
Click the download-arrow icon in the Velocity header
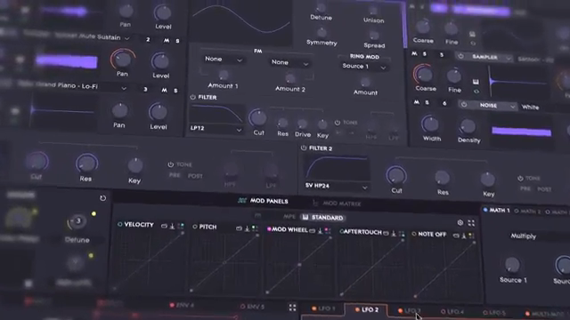click(x=172, y=226)
